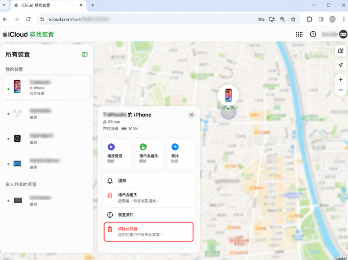
Task: Click the iPhone pin on the map
Action: click(228, 95)
